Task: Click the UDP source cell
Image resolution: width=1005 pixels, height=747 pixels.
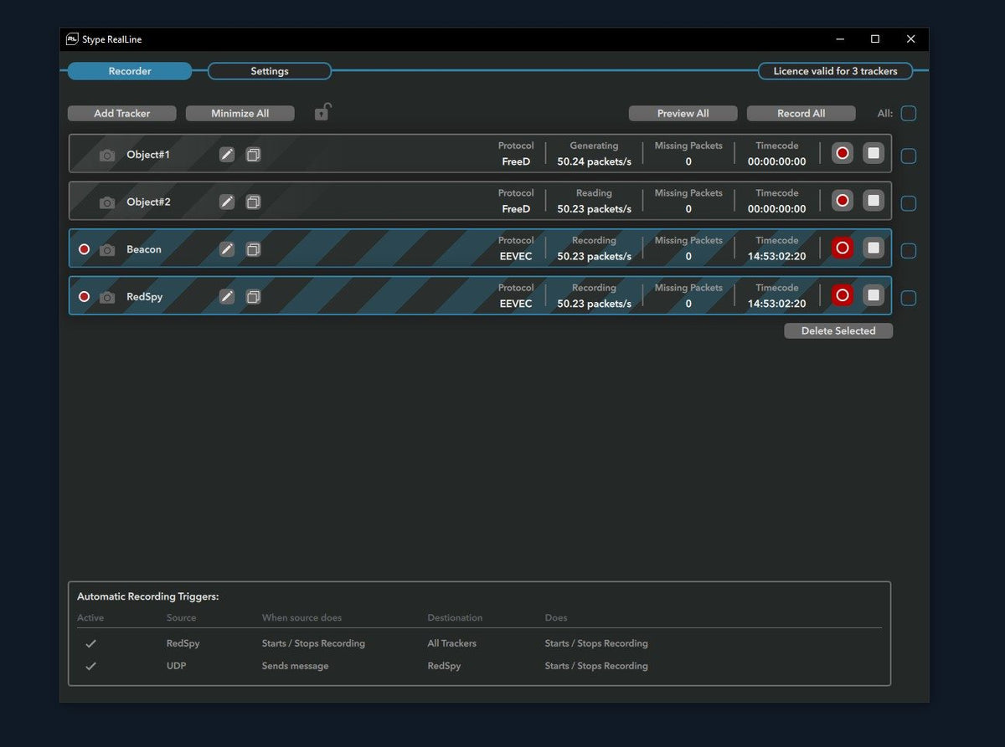Action: point(176,666)
